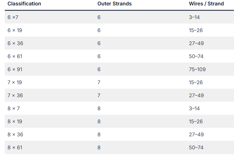This screenshot has height=156, width=234.
Task: Select the 7 × 19 classification cell
Action: tap(15, 82)
